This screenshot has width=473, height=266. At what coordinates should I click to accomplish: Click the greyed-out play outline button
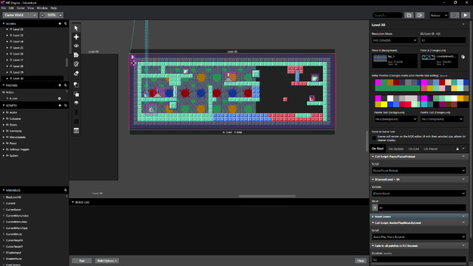coord(455,15)
